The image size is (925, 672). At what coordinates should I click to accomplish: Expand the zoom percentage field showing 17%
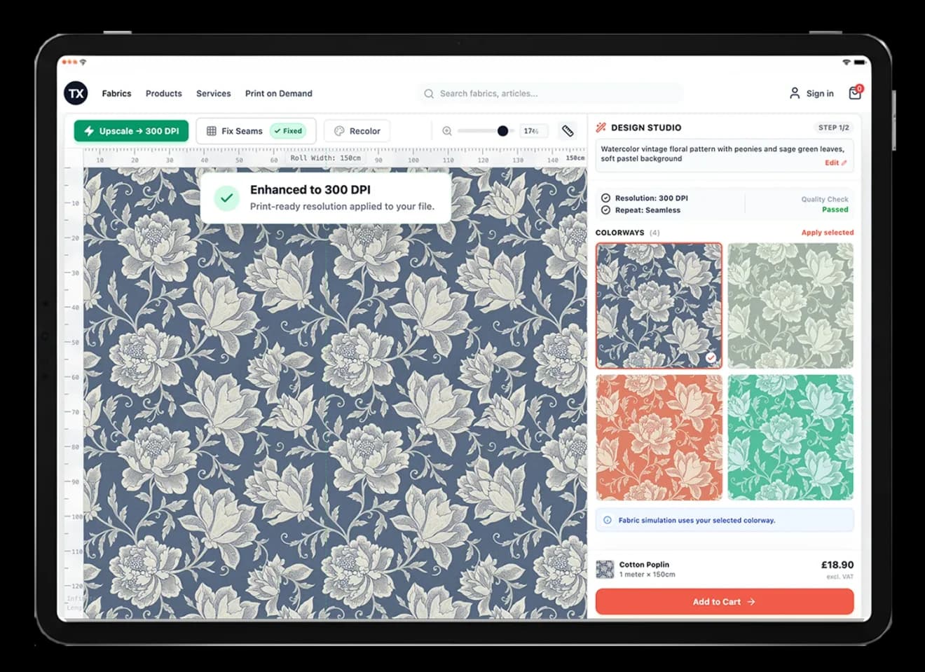click(533, 131)
